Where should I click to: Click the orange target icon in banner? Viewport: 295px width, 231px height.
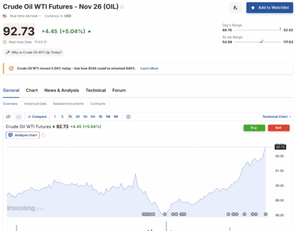coord(12,68)
